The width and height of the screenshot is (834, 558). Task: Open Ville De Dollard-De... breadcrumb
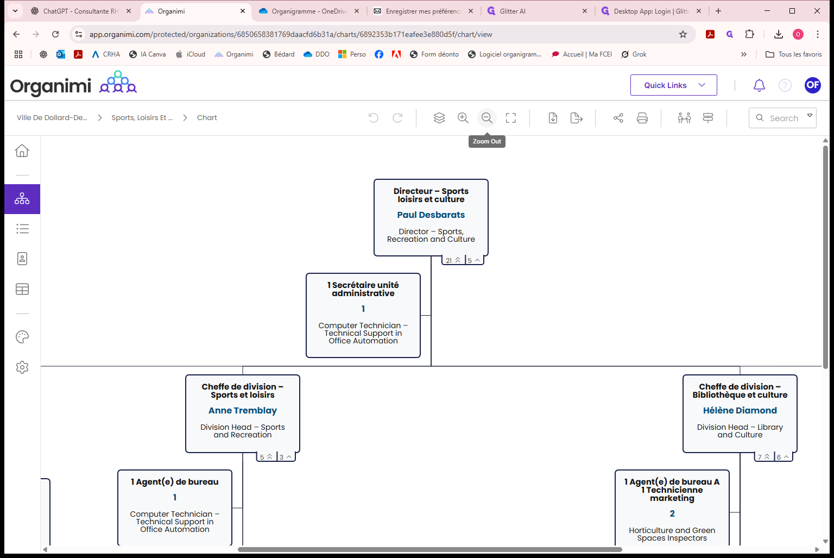(52, 118)
